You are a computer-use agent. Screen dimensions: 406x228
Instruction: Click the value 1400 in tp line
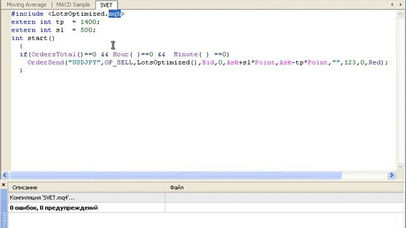pyautogui.click(x=88, y=22)
